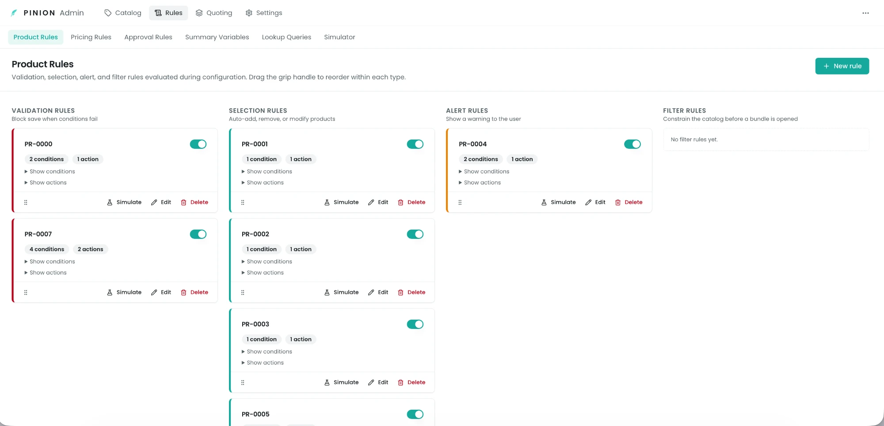884x426 pixels.
Task: Toggle rule PR-0001 off
Action: tap(415, 144)
